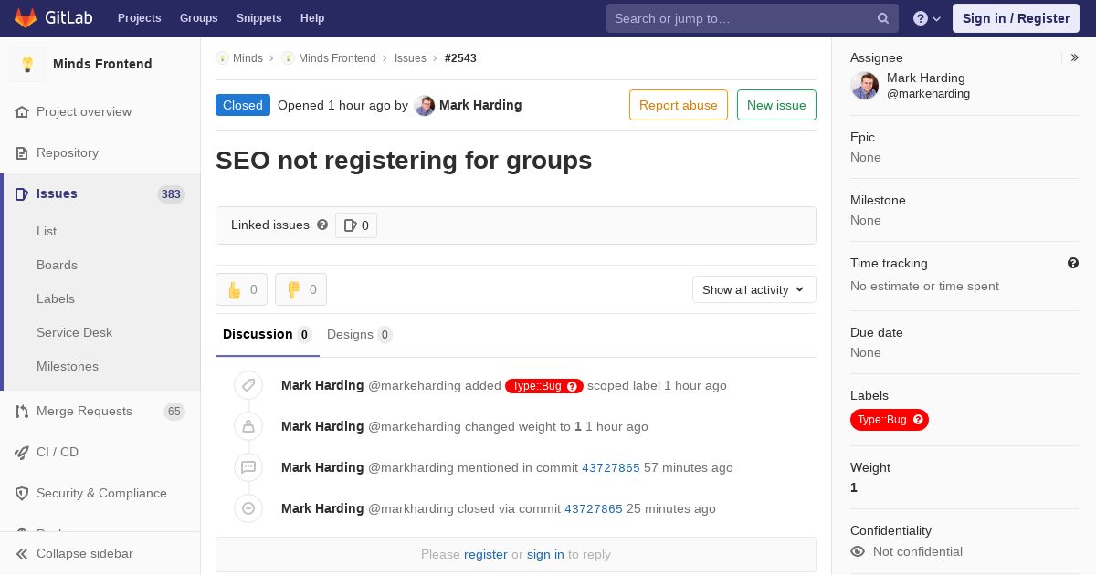Click the search magnifier icon

(883, 18)
